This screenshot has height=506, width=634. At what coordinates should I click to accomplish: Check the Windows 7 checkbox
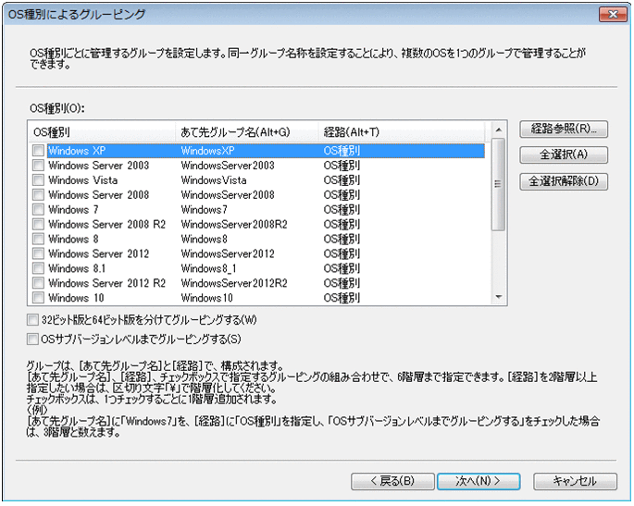[39, 209]
